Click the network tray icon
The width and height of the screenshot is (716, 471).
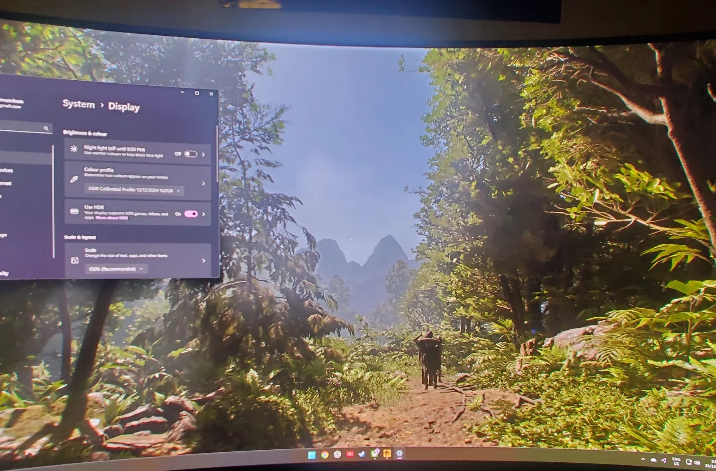coord(689,462)
